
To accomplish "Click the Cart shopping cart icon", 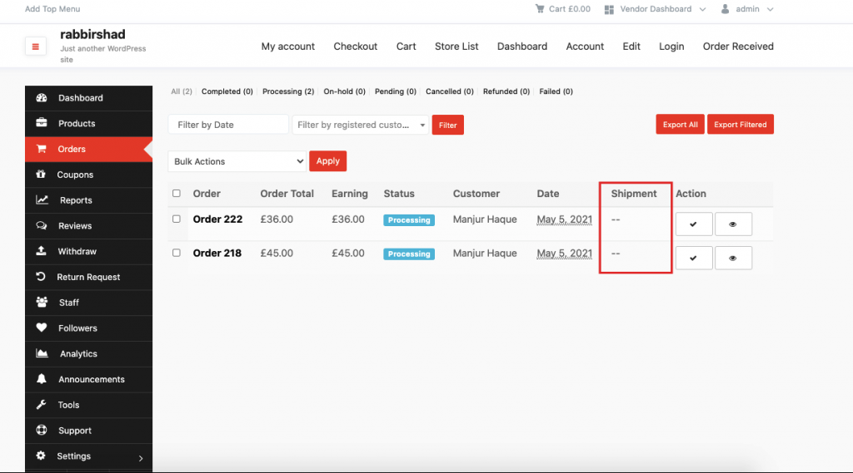I will click(x=540, y=8).
